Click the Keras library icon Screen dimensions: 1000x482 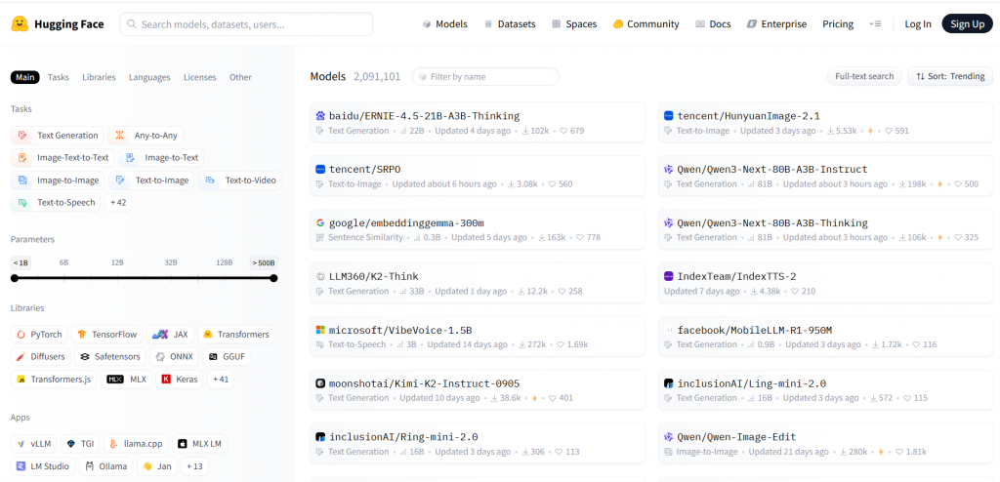167,380
